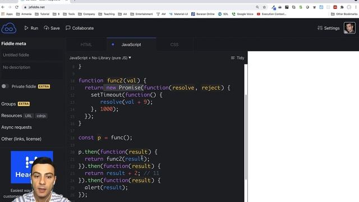359x202 pixels.
Task: Click the URL badge beside Resources
Action: (x=29, y=116)
